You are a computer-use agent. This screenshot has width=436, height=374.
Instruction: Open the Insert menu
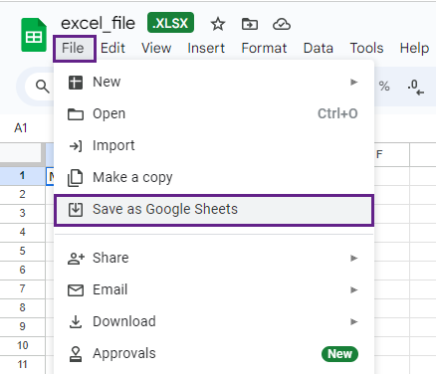pos(206,48)
